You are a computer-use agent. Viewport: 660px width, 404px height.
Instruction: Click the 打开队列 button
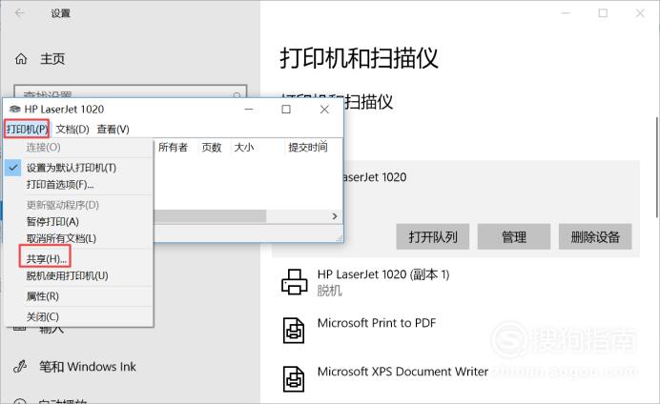[x=433, y=236]
